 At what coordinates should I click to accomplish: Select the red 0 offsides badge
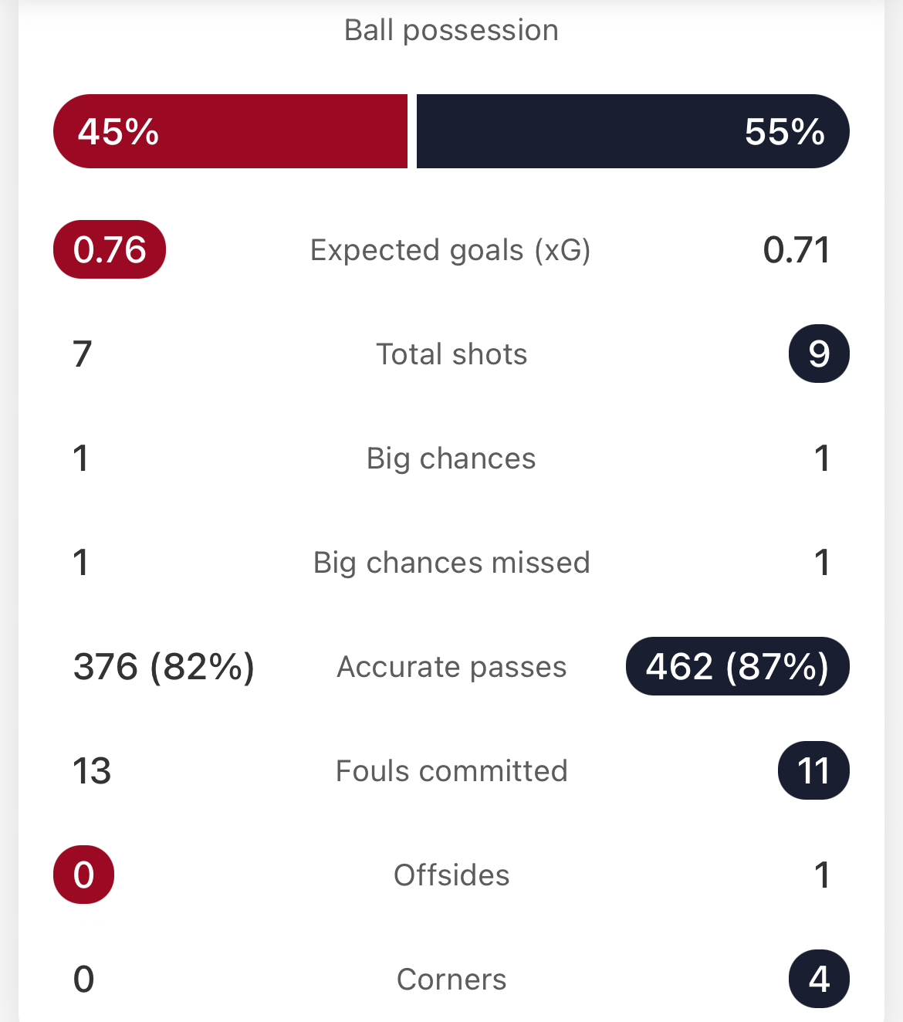tap(83, 875)
